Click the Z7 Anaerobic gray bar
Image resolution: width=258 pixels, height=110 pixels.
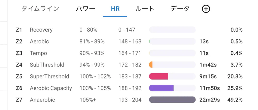(x=172, y=100)
